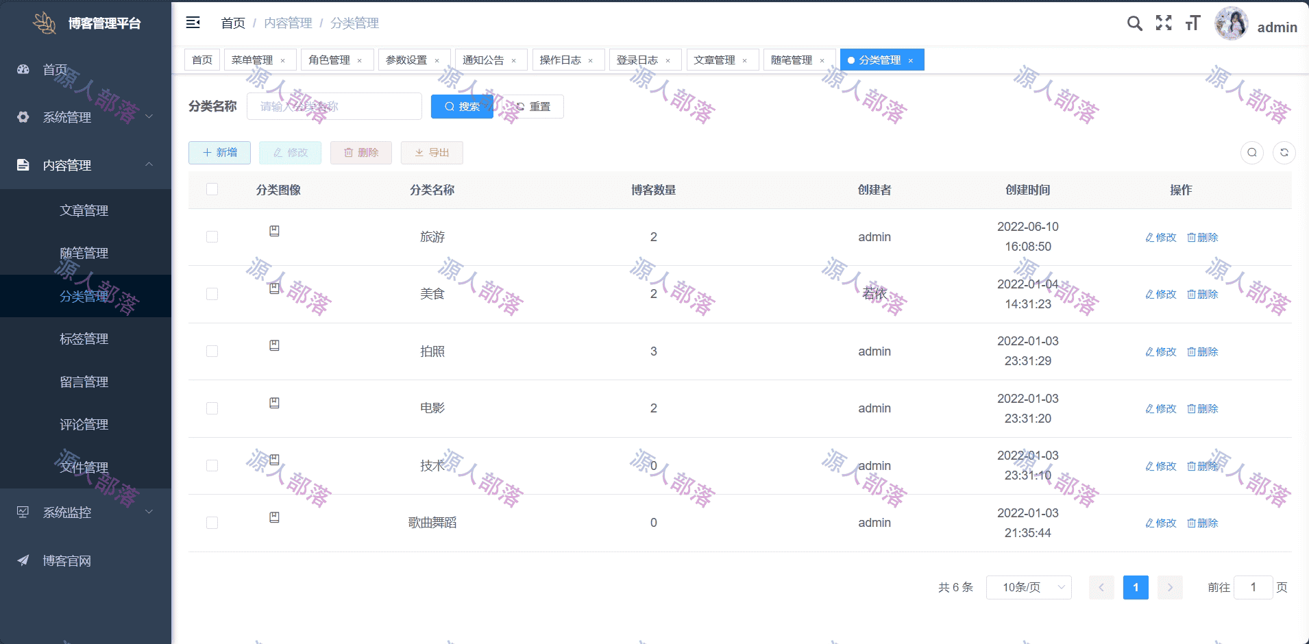Click the 新增 button
1309x644 pixels.
(219, 152)
